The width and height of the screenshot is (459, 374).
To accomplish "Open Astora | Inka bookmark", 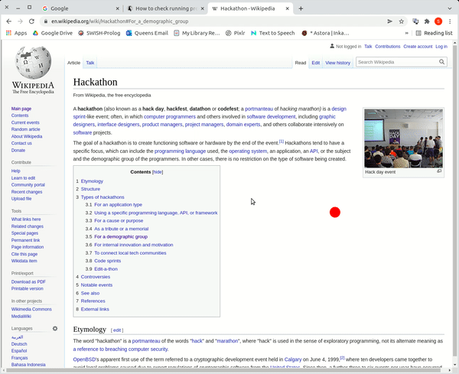I will point(326,33).
